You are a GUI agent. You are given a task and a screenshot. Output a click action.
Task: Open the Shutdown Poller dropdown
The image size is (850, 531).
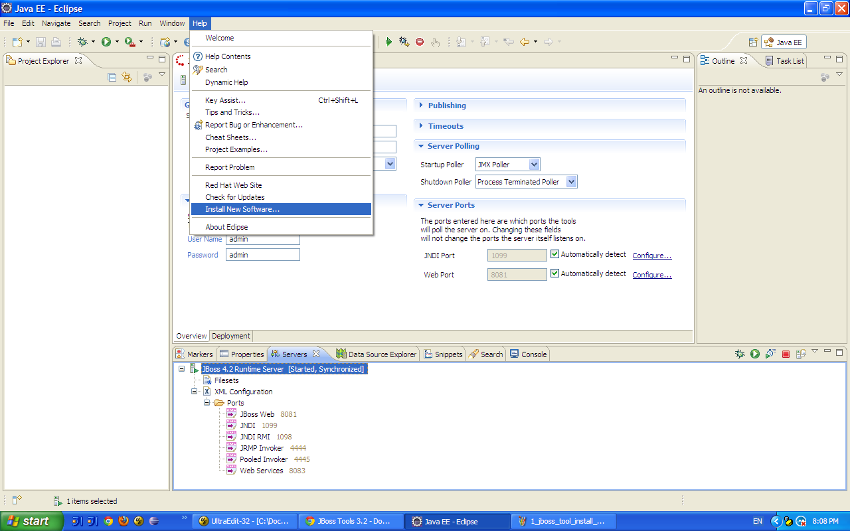572,181
